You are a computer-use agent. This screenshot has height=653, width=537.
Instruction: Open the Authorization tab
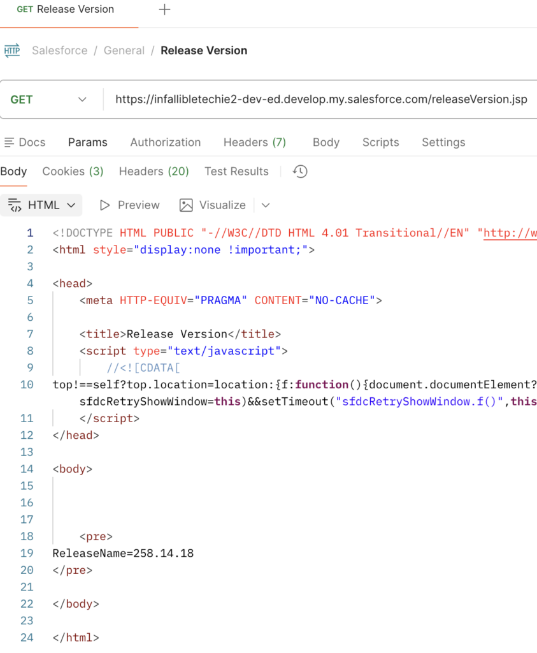pos(166,142)
